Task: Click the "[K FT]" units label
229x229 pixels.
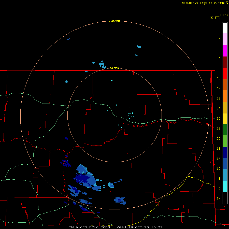Action: click(215, 18)
